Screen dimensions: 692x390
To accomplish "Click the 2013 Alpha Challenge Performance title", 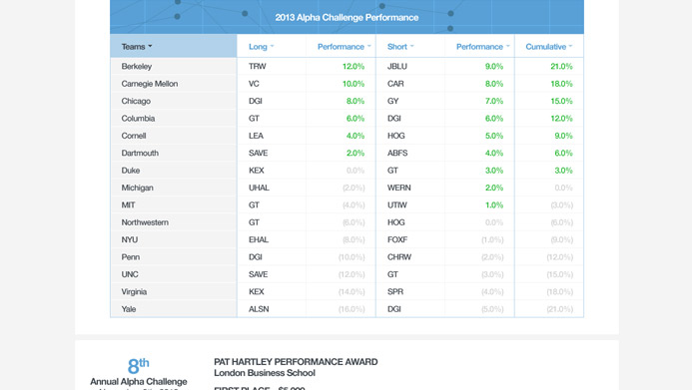I will coord(346,18).
